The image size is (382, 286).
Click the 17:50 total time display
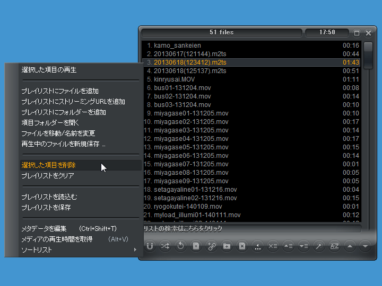pos(327,32)
